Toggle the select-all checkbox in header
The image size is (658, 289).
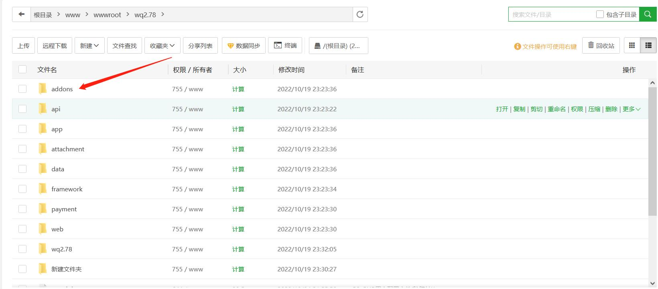point(22,70)
